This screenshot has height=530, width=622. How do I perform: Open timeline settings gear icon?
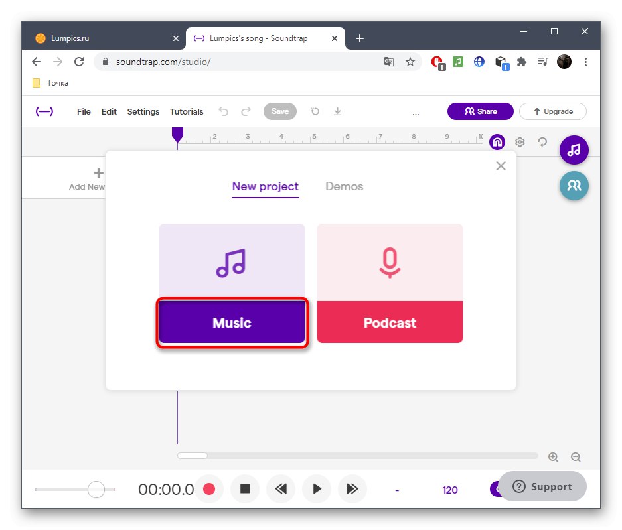point(520,142)
